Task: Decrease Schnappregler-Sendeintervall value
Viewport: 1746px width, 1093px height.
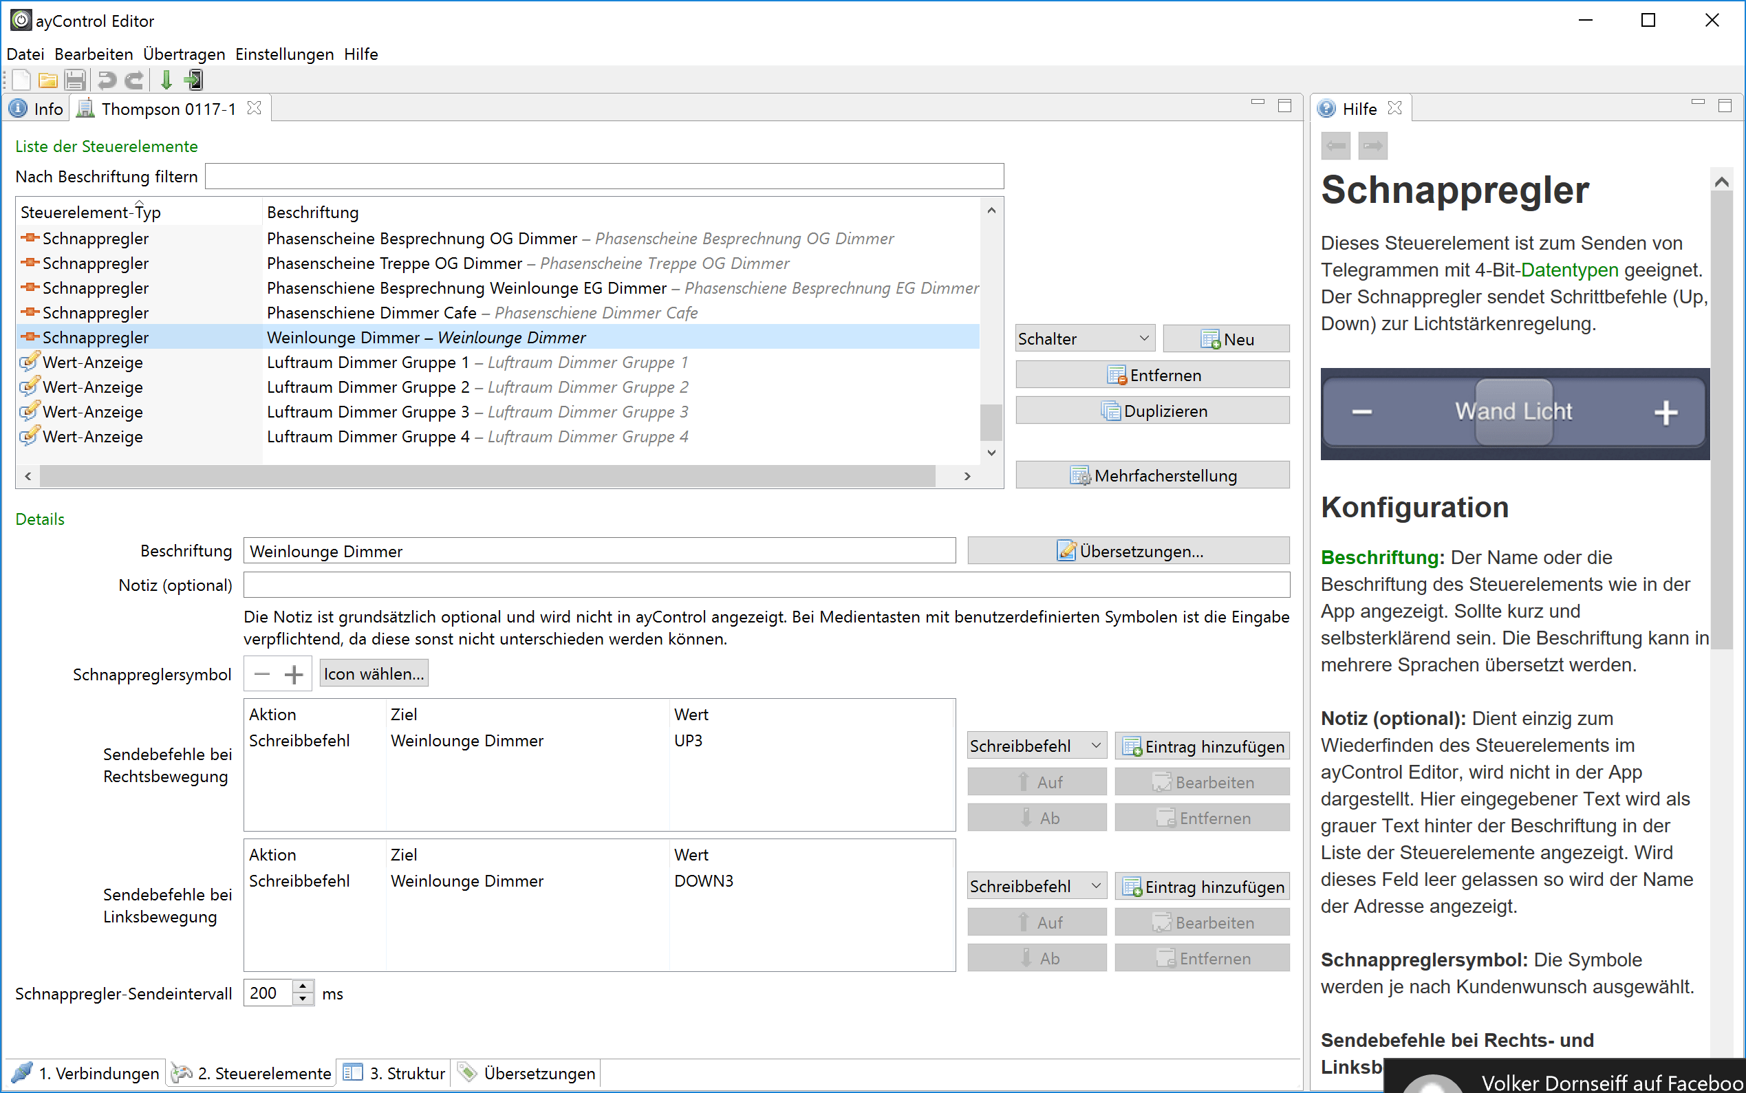Action: [303, 999]
